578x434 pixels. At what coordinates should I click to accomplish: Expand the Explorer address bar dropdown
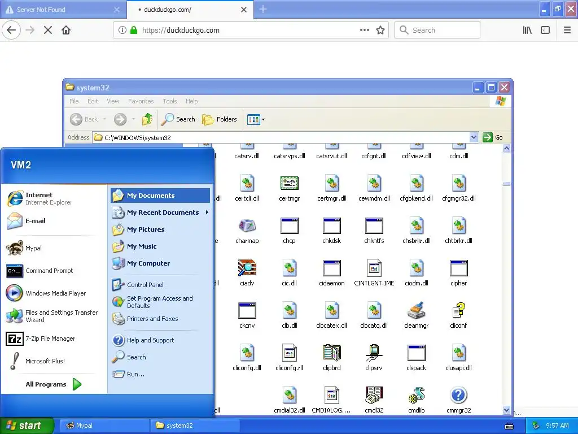pos(474,137)
